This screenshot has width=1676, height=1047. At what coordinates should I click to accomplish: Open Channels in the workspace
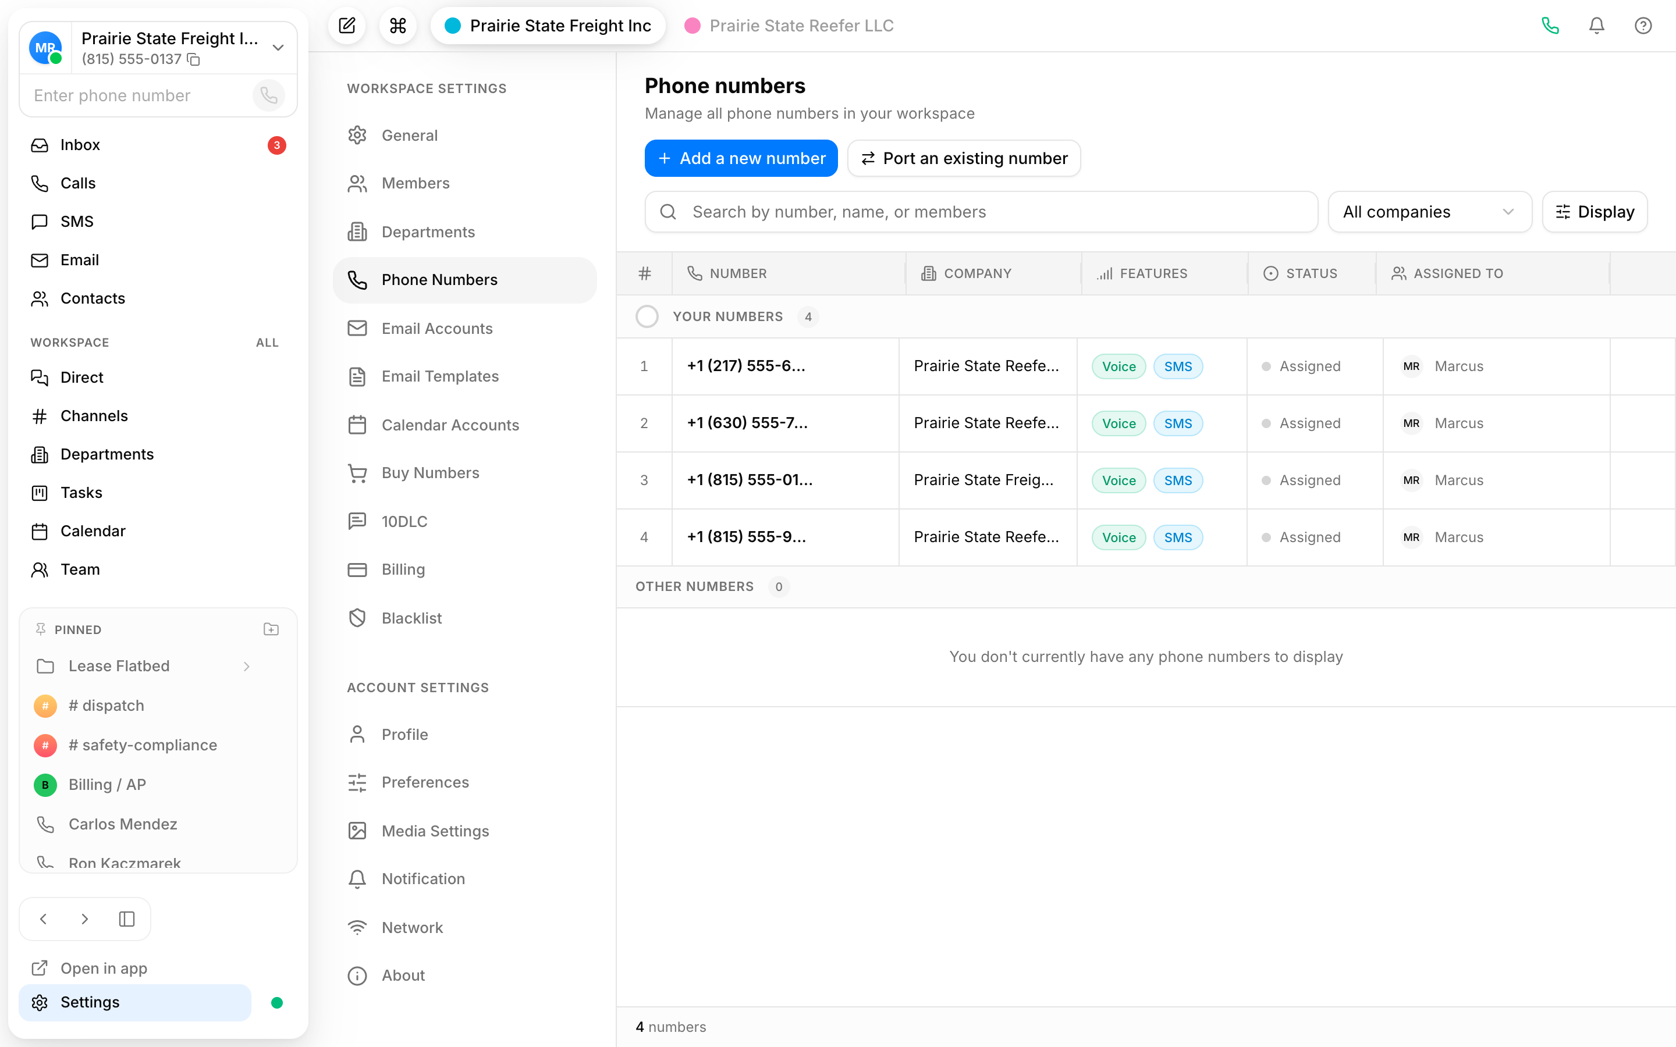point(158,415)
